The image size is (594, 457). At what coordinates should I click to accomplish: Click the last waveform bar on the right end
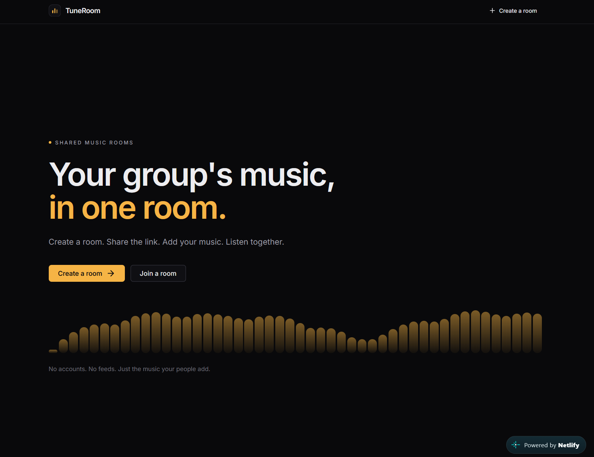pyautogui.click(x=537, y=333)
